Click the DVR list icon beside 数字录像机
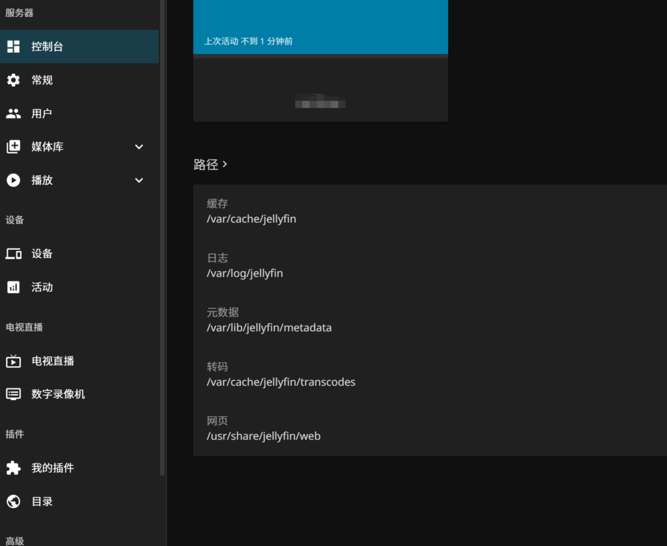Viewport: 667px width, 546px height. point(13,394)
